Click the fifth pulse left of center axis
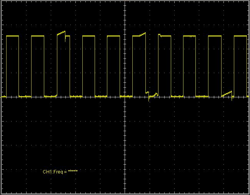The height and width of the screenshot is (195, 250). pos(113,36)
